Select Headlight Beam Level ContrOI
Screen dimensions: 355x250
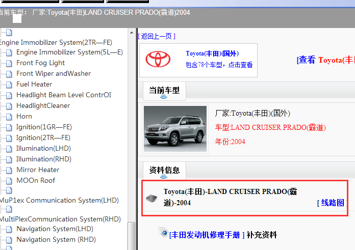coord(64,95)
